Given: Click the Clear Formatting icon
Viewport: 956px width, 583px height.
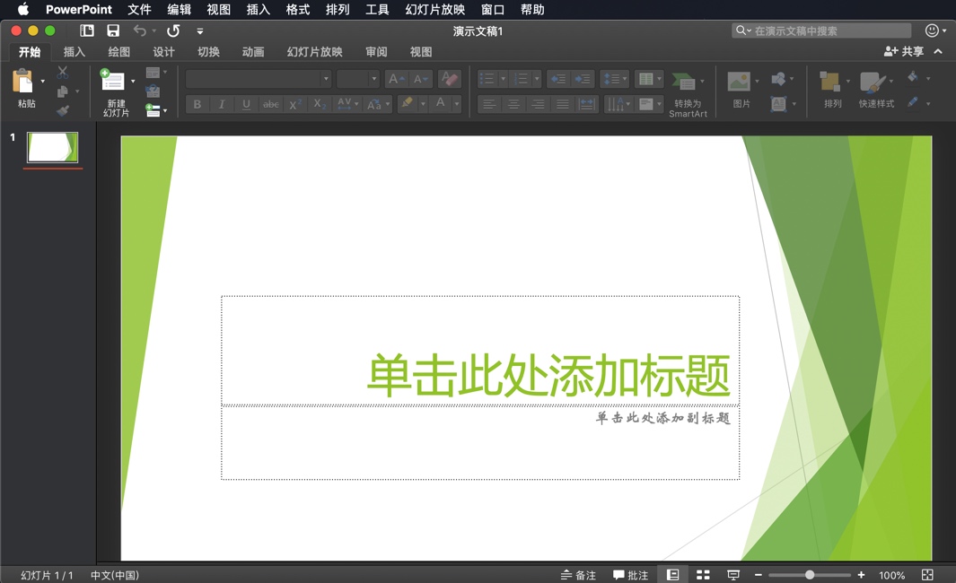Looking at the screenshot, I should click(449, 79).
